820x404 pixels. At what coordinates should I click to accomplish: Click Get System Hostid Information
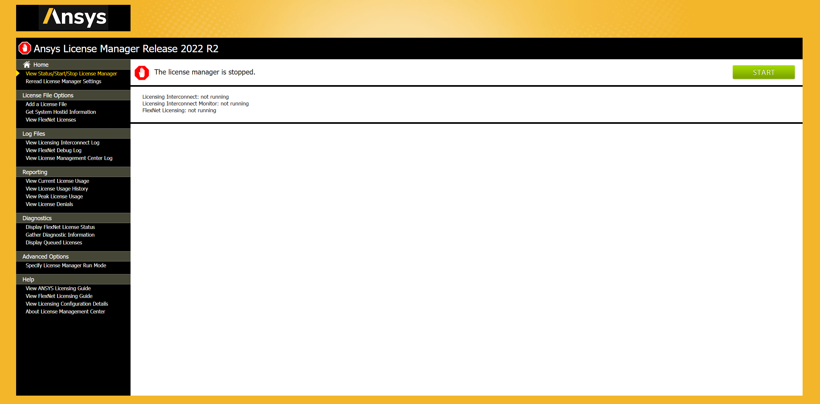(61, 112)
